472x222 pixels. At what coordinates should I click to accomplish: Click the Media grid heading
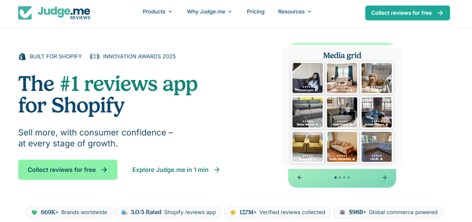tap(342, 56)
